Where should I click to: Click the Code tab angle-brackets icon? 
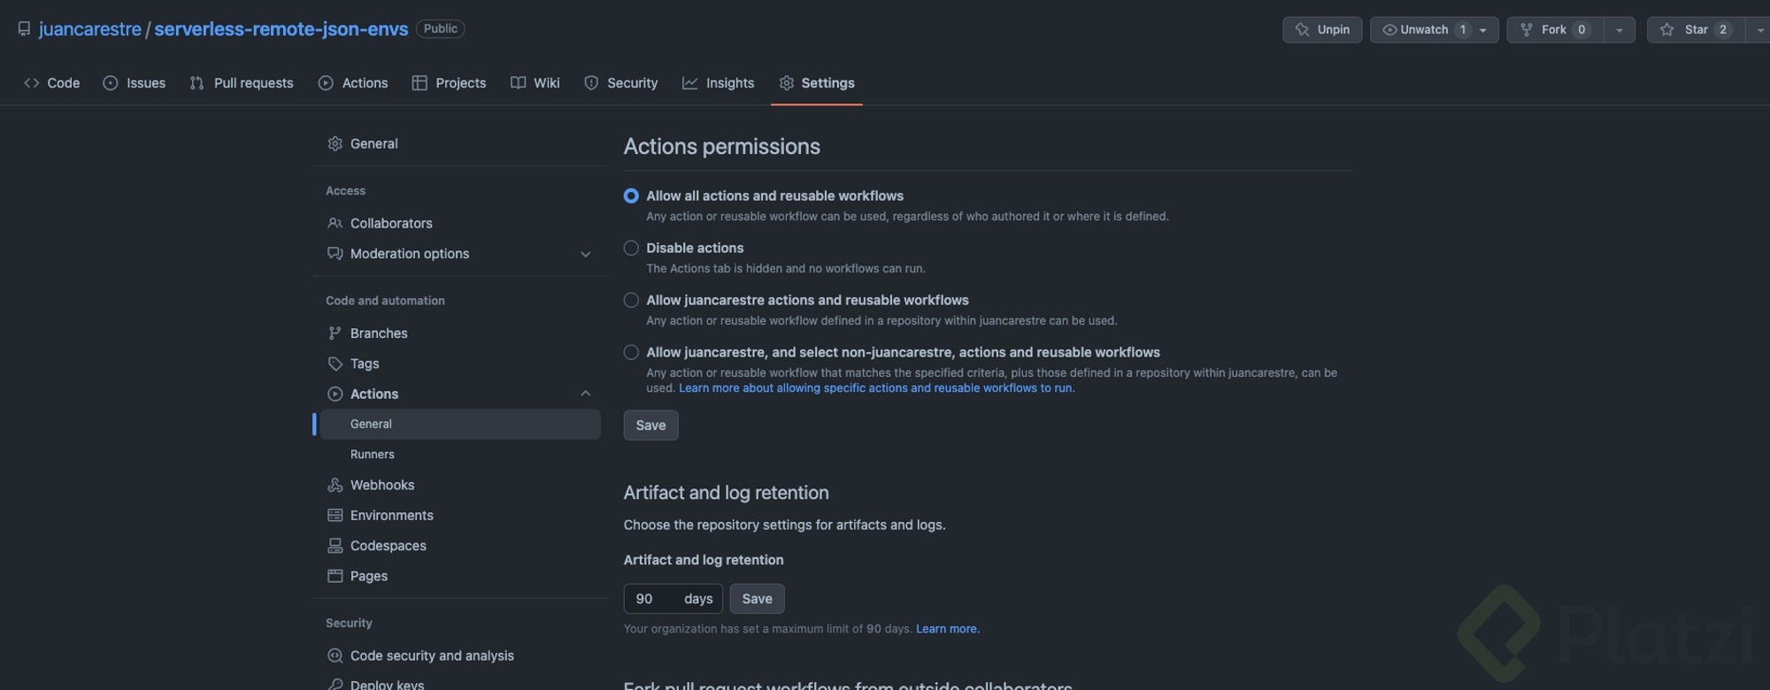(32, 83)
